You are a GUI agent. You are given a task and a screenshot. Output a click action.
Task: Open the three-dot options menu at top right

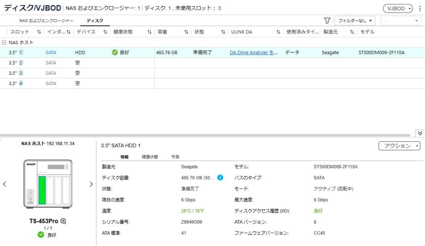pyautogui.click(x=421, y=8)
